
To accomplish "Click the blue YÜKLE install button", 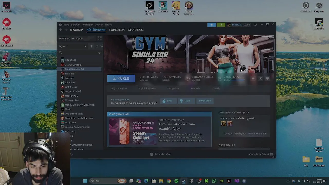I will 121,78.
